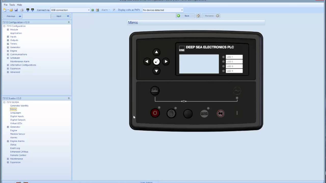Select Virtual LEDs in SCADA tree
Image resolution: width=326 pixels, height=183 pixels.
pyautogui.click(x=16, y=124)
